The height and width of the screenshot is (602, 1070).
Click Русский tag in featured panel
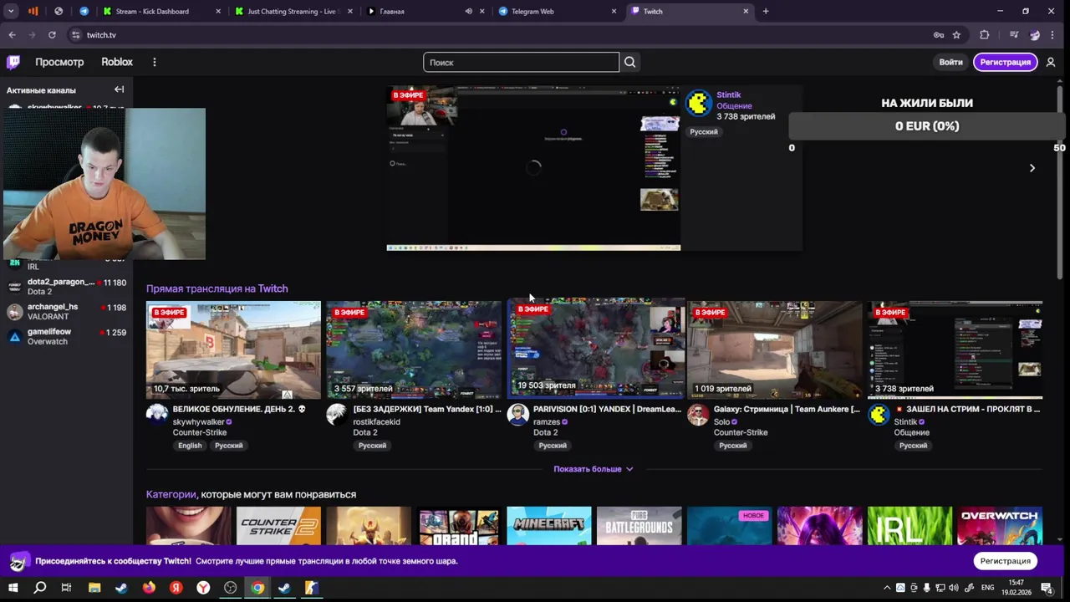click(704, 132)
